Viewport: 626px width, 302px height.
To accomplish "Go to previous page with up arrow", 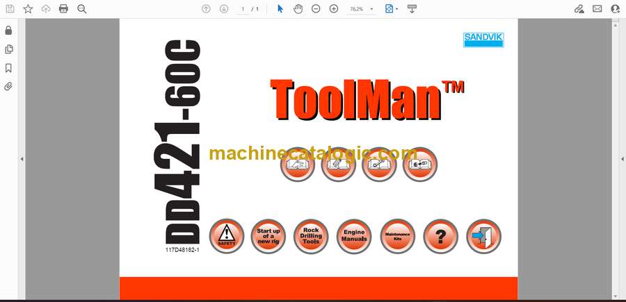I will 206,9.
